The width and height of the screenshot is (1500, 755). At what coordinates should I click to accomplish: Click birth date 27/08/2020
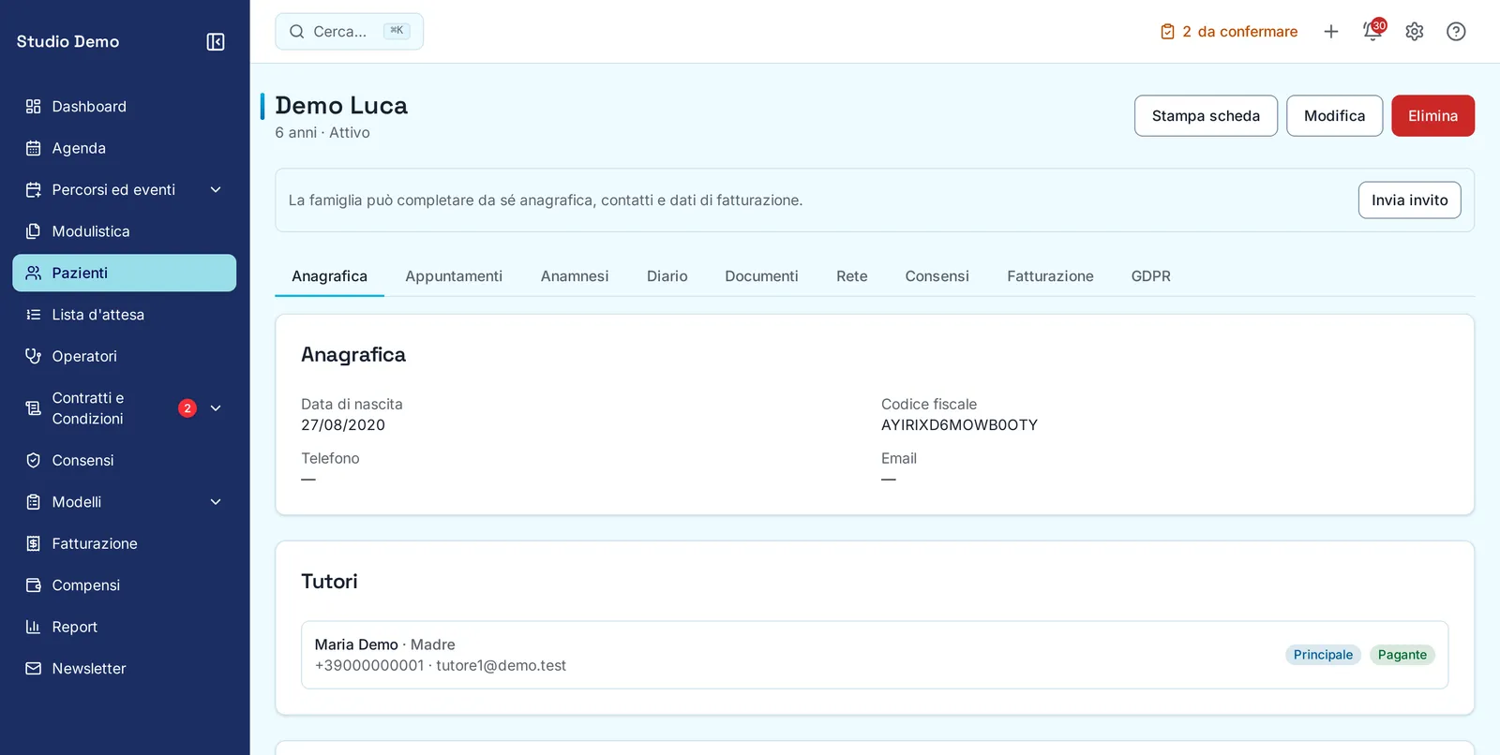pyautogui.click(x=343, y=425)
